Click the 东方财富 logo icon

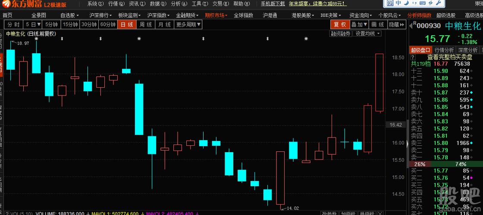[6, 4]
